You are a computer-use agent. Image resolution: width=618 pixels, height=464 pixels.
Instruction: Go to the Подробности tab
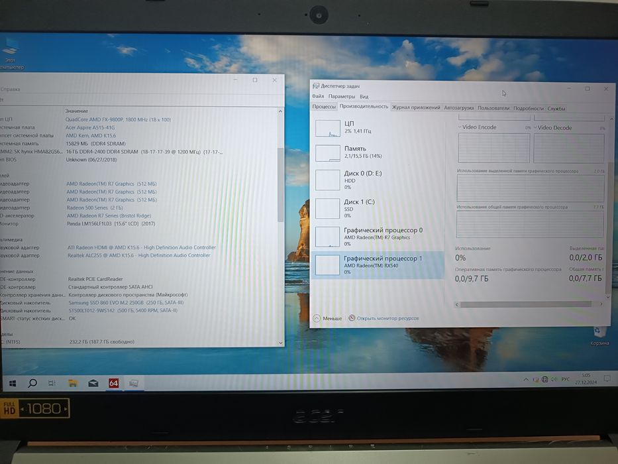pos(529,109)
